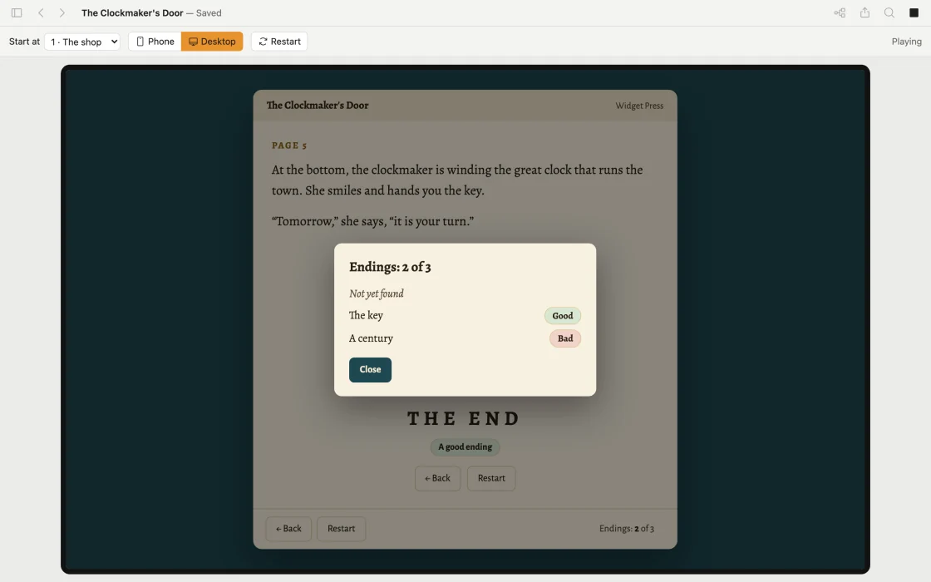Click the document title in the title bar
Image resolution: width=931 pixels, height=582 pixels.
coord(132,12)
